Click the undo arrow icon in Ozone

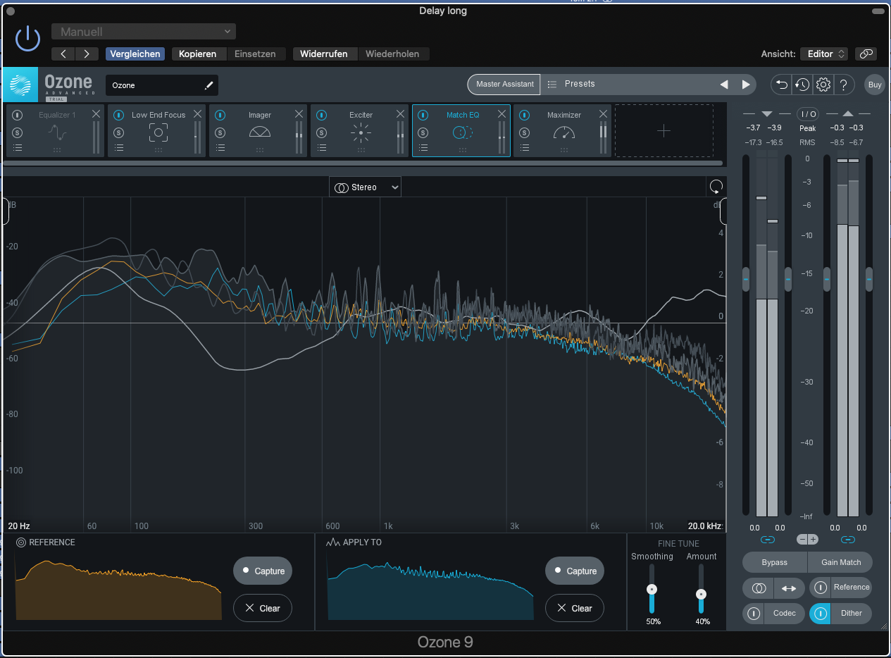[x=781, y=85]
